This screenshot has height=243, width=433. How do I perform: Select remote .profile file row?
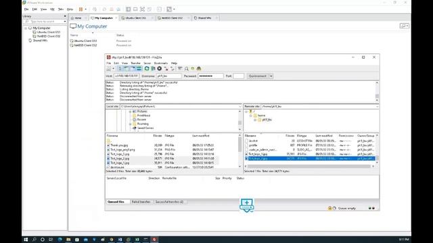click(310, 145)
